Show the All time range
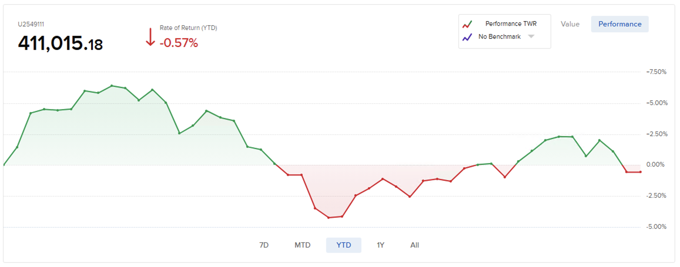680x267 pixels. point(414,245)
